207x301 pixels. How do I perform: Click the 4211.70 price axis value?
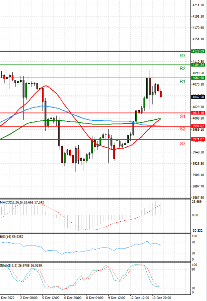click(198, 5)
